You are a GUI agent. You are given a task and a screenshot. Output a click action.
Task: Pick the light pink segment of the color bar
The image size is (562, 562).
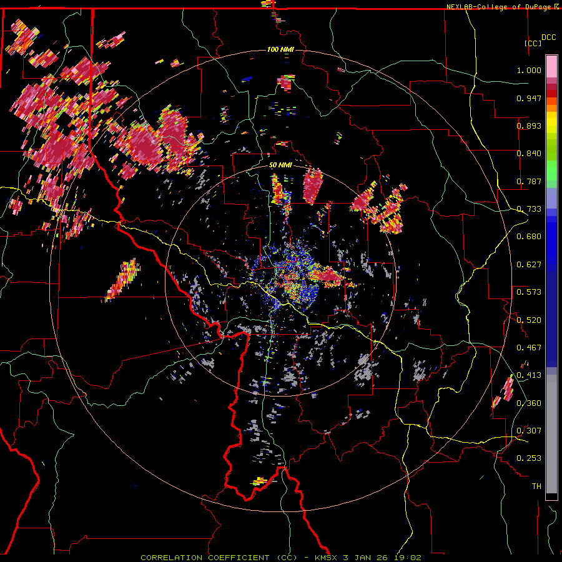[551, 66]
